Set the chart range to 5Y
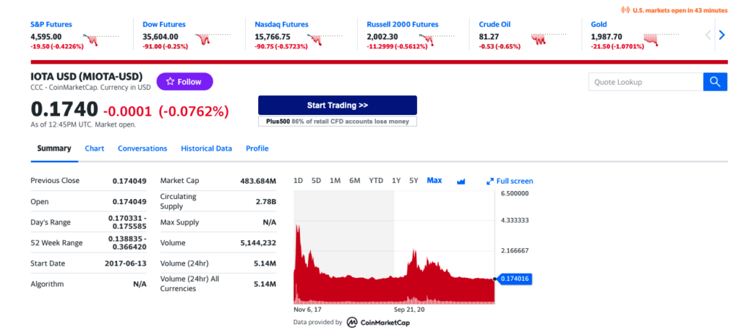Screen dimensions: 749x330 [x=414, y=181]
